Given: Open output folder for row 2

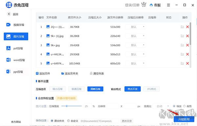Looking at the screenshot, I should pos(182,36).
